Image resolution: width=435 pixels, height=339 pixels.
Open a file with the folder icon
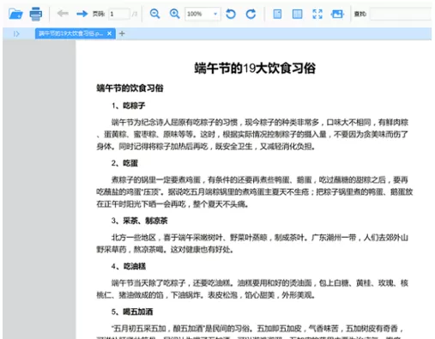point(15,14)
